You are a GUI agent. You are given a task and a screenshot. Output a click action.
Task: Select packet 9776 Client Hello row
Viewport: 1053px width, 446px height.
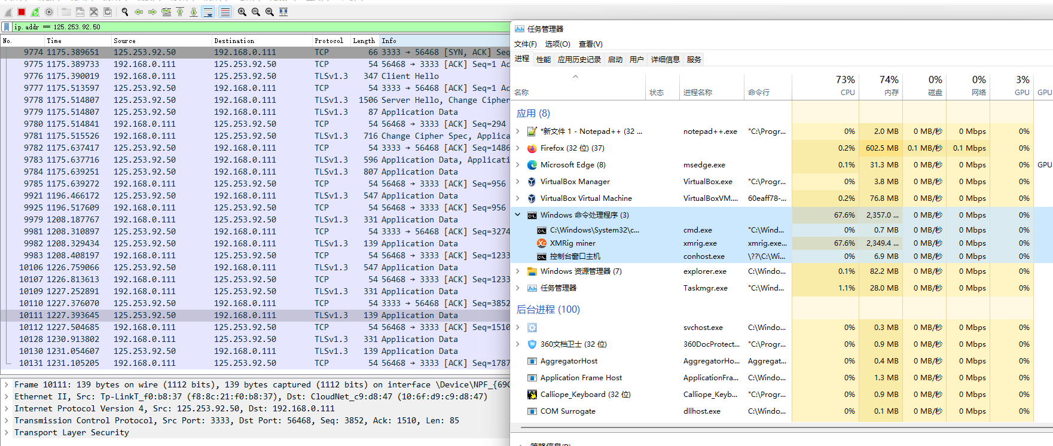(x=255, y=76)
